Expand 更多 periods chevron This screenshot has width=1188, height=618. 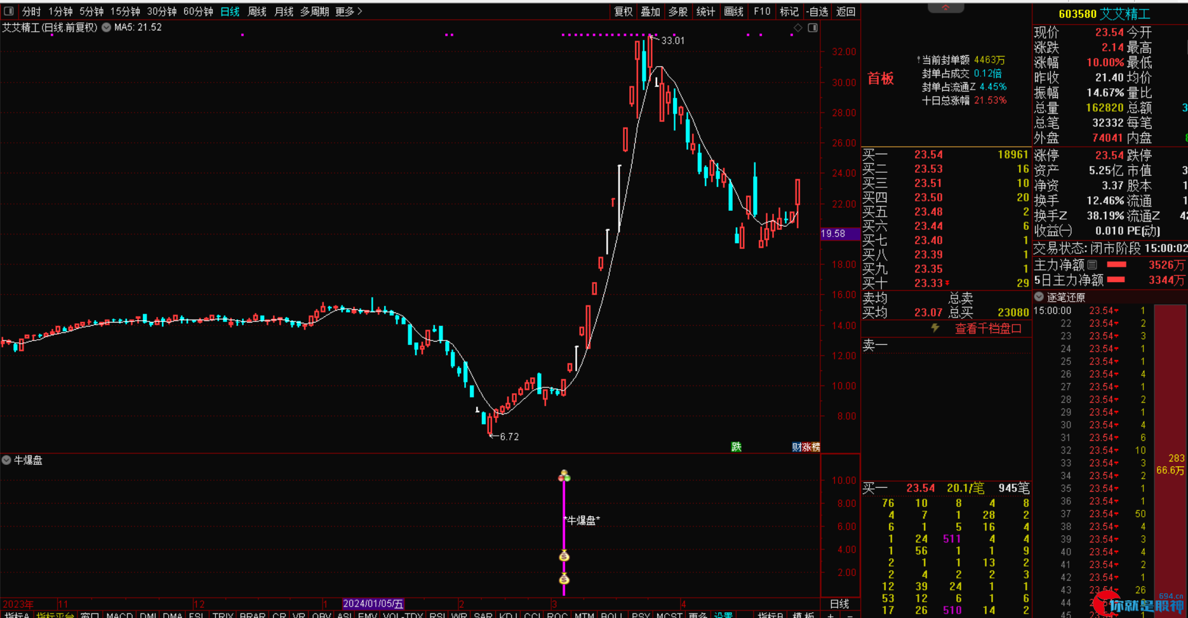pyautogui.click(x=360, y=11)
